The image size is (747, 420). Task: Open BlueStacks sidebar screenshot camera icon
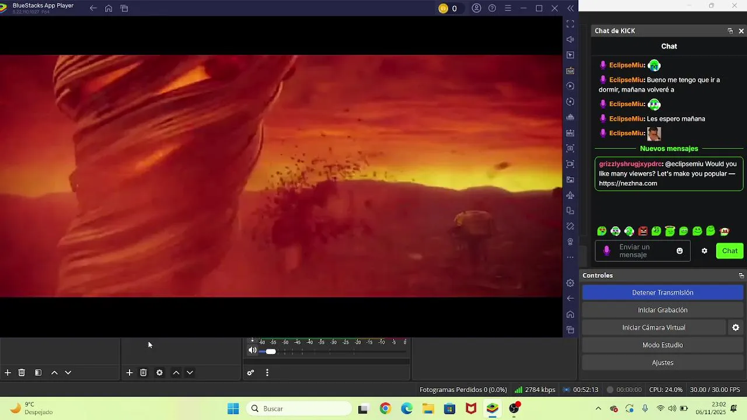(x=570, y=148)
